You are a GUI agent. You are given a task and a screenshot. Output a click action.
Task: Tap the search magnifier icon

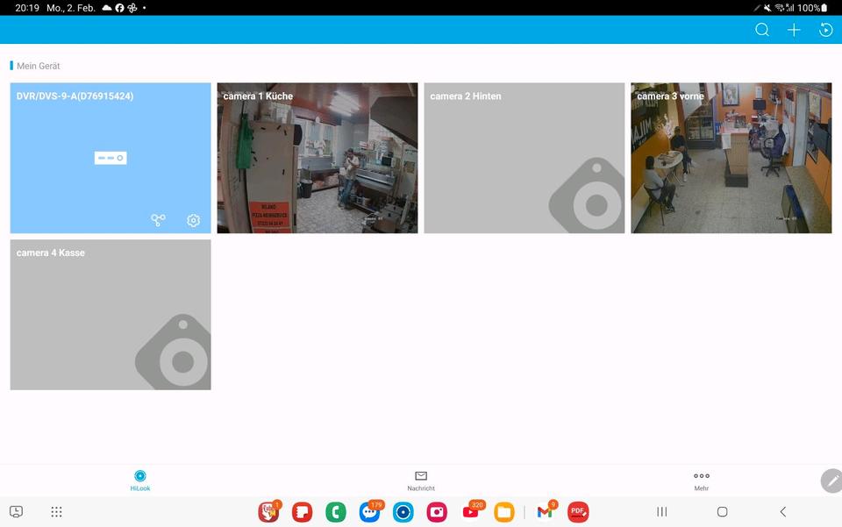pos(762,30)
